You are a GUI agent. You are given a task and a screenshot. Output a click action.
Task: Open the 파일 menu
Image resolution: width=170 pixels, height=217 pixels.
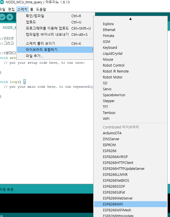3,9
